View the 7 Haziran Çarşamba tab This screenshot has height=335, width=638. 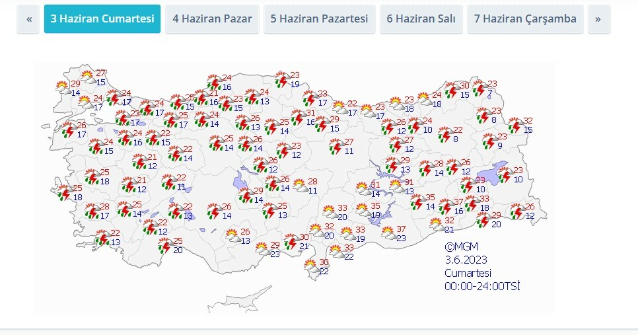525,19
